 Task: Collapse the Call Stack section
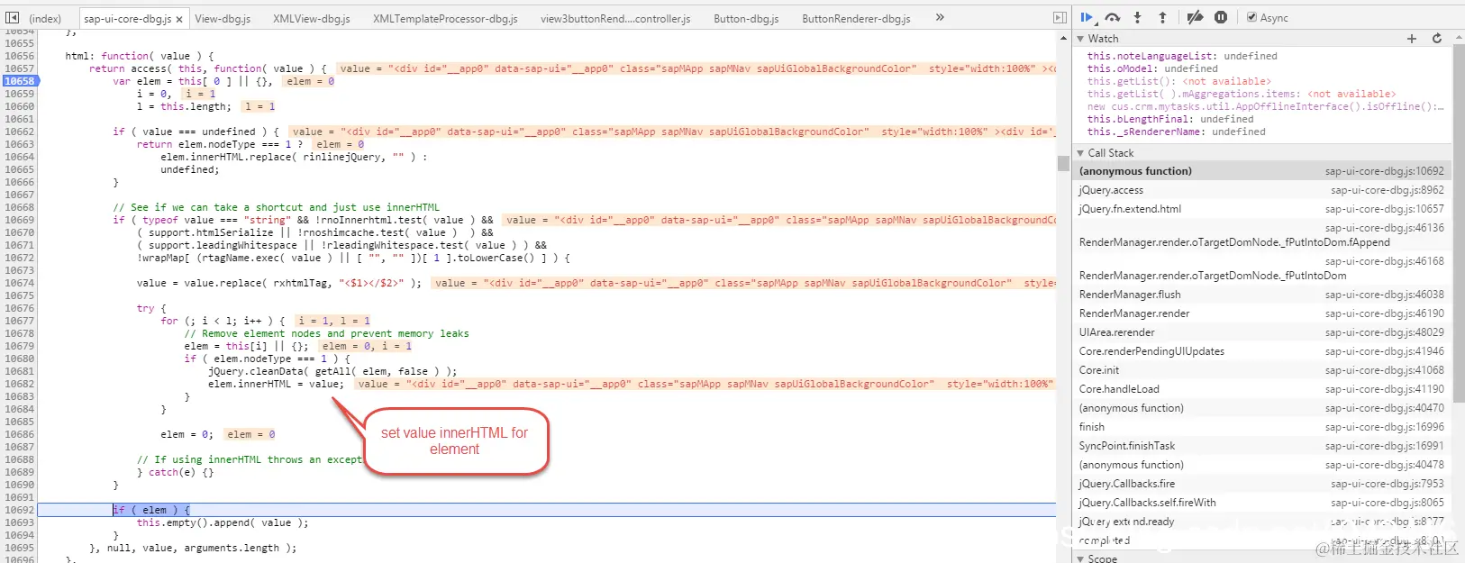pos(1081,153)
